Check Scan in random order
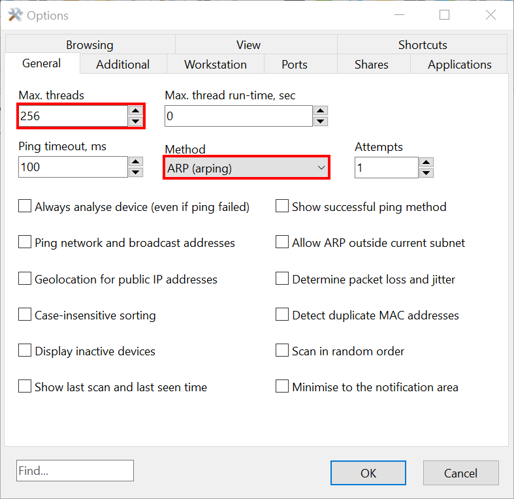 (282, 351)
